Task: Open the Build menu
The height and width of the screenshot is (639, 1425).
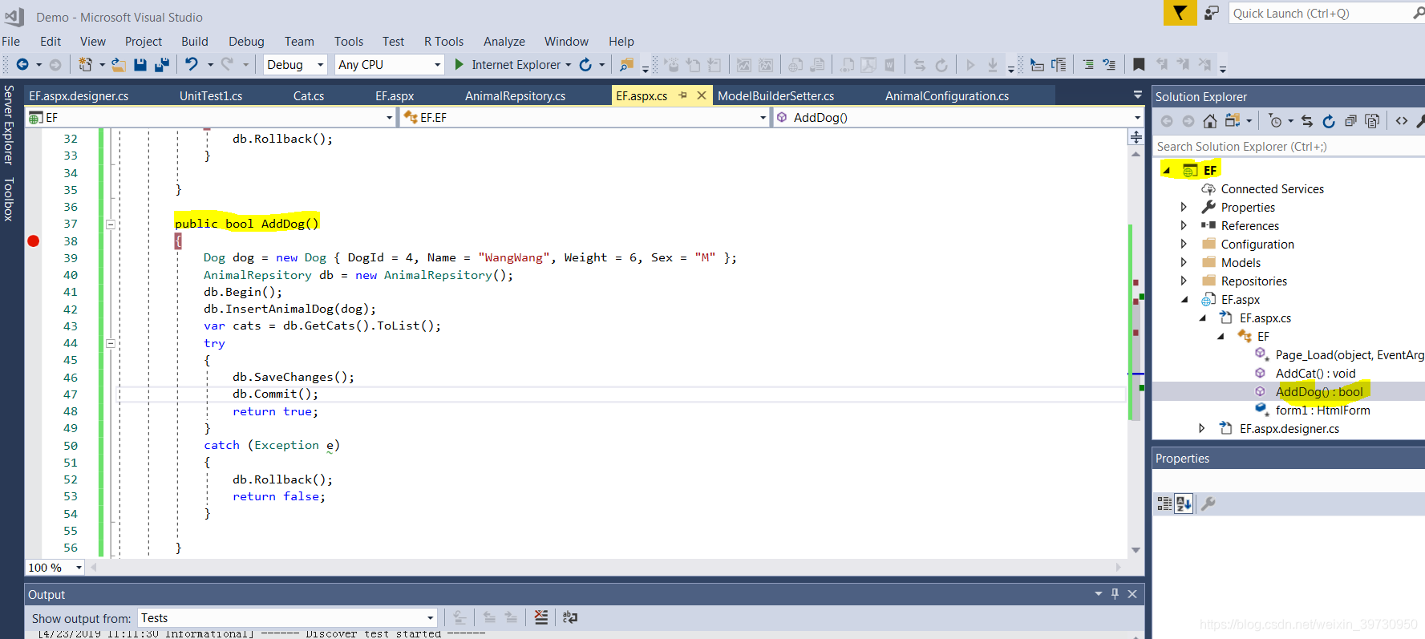Action: pyautogui.click(x=195, y=42)
